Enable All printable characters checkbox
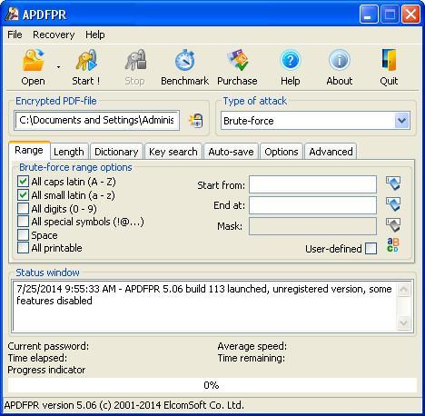The height and width of the screenshot is (416, 425). pyautogui.click(x=23, y=248)
